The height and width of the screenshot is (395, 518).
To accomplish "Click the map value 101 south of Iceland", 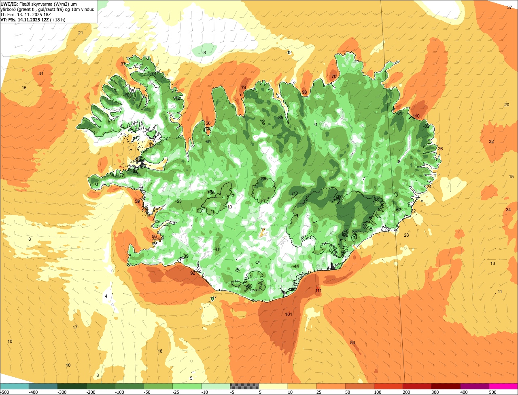I will 289,314.
